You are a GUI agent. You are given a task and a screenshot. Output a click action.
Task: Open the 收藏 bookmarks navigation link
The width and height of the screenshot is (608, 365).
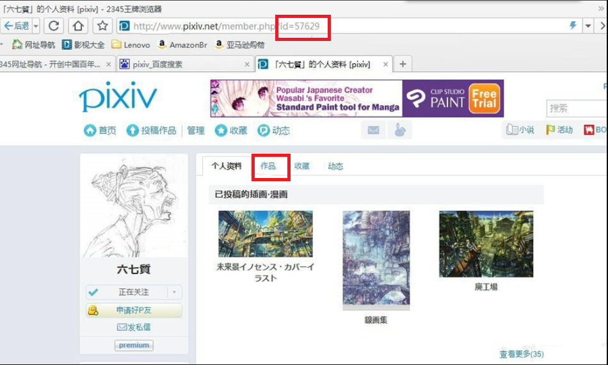pyautogui.click(x=231, y=131)
